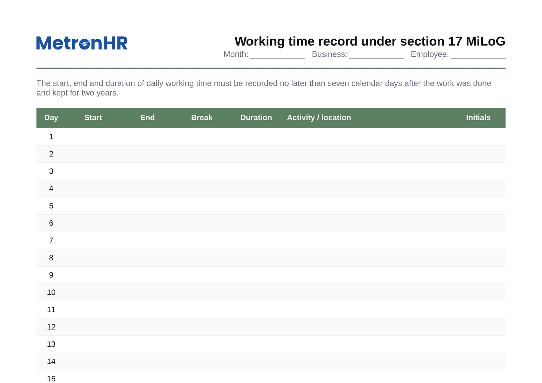Click day number 9 in table
Screen dimensions: 542x383
click(51, 275)
